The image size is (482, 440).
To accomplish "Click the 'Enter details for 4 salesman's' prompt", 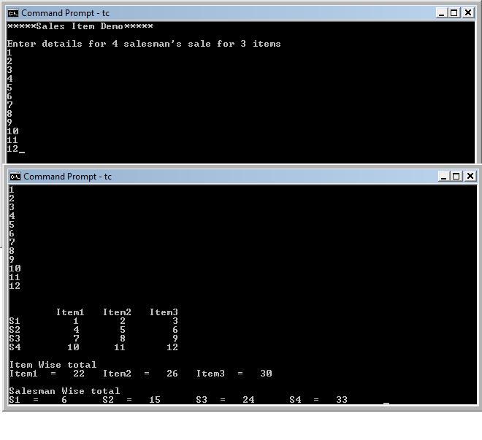I will point(144,44).
